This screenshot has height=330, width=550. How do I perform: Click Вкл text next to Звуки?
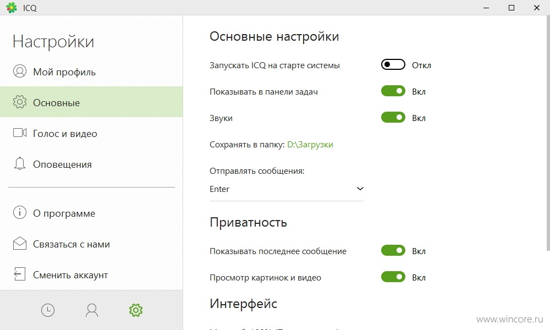click(x=419, y=118)
